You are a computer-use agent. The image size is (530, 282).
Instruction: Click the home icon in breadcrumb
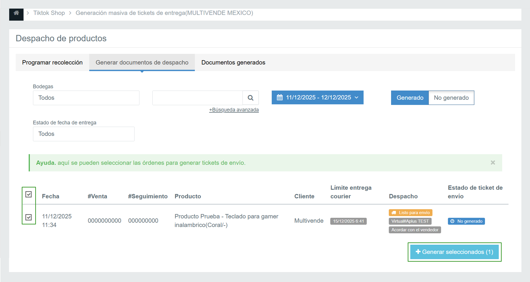click(16, 13)
